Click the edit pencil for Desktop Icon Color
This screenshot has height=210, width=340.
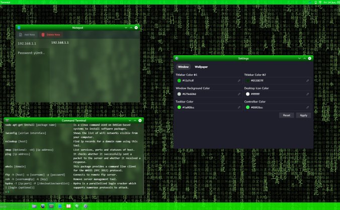pyautogui.click(x=307, y=94)
